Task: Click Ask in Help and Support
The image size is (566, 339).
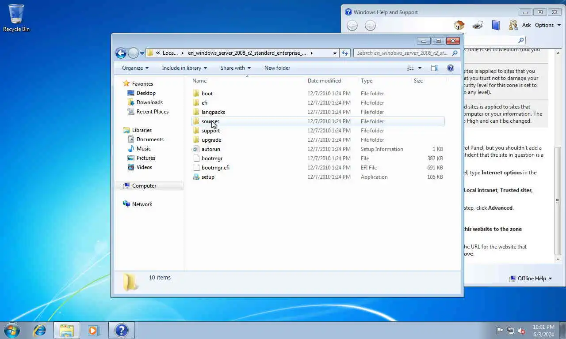Action: click(526, 25)
